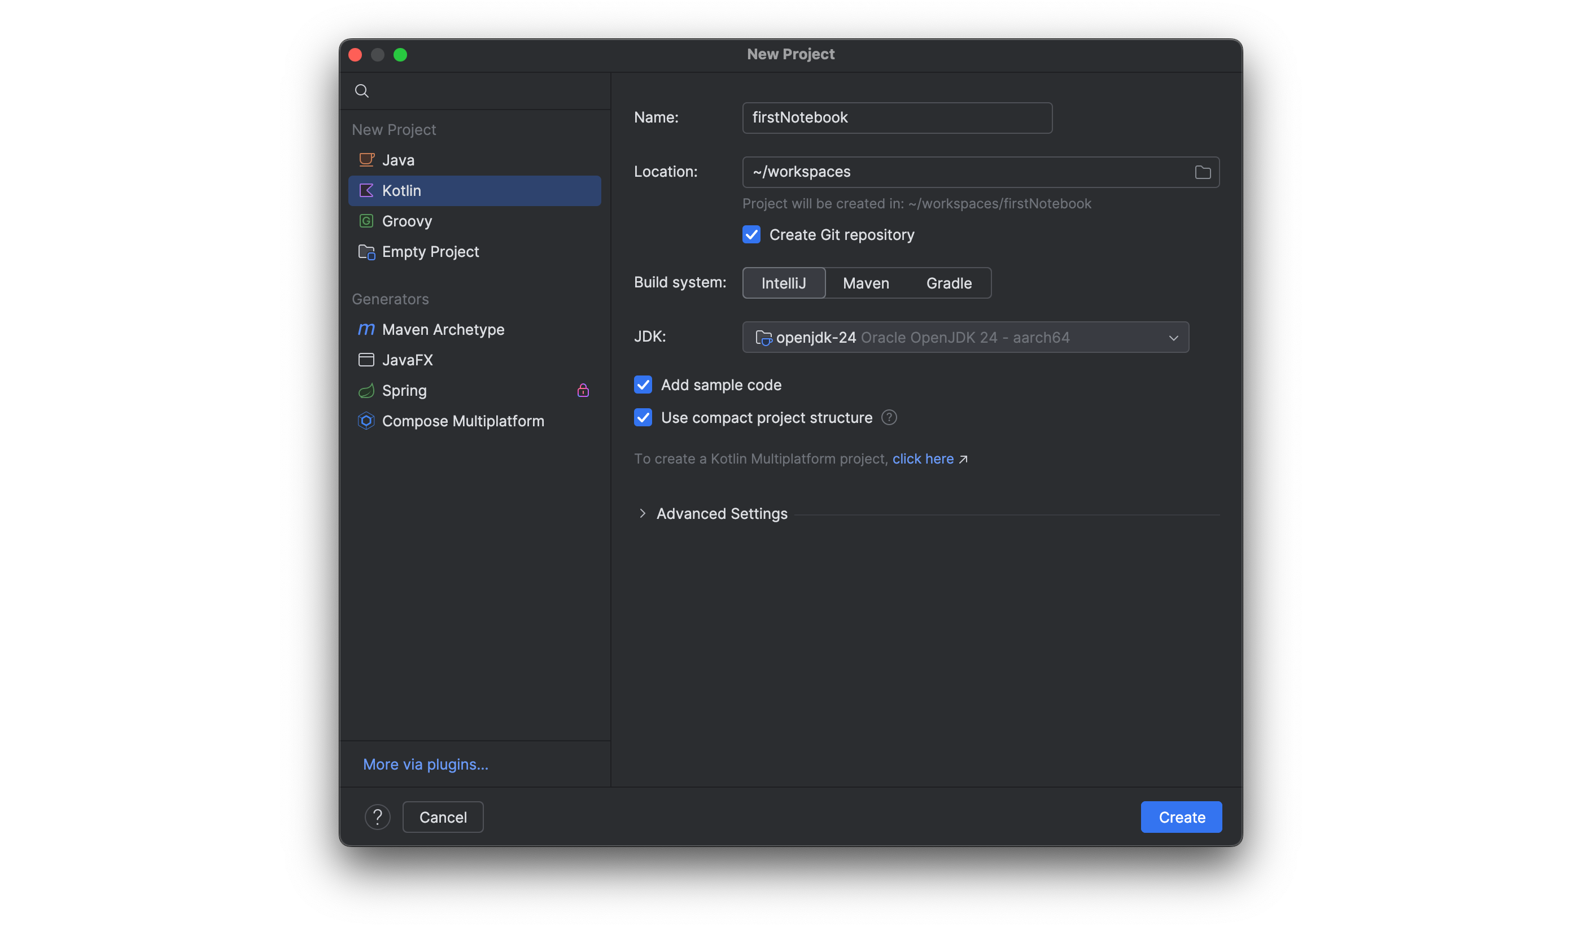The width and height of the screenshot is (1582, 926).
Task: Click the Create button
Action: (1181, 817)
